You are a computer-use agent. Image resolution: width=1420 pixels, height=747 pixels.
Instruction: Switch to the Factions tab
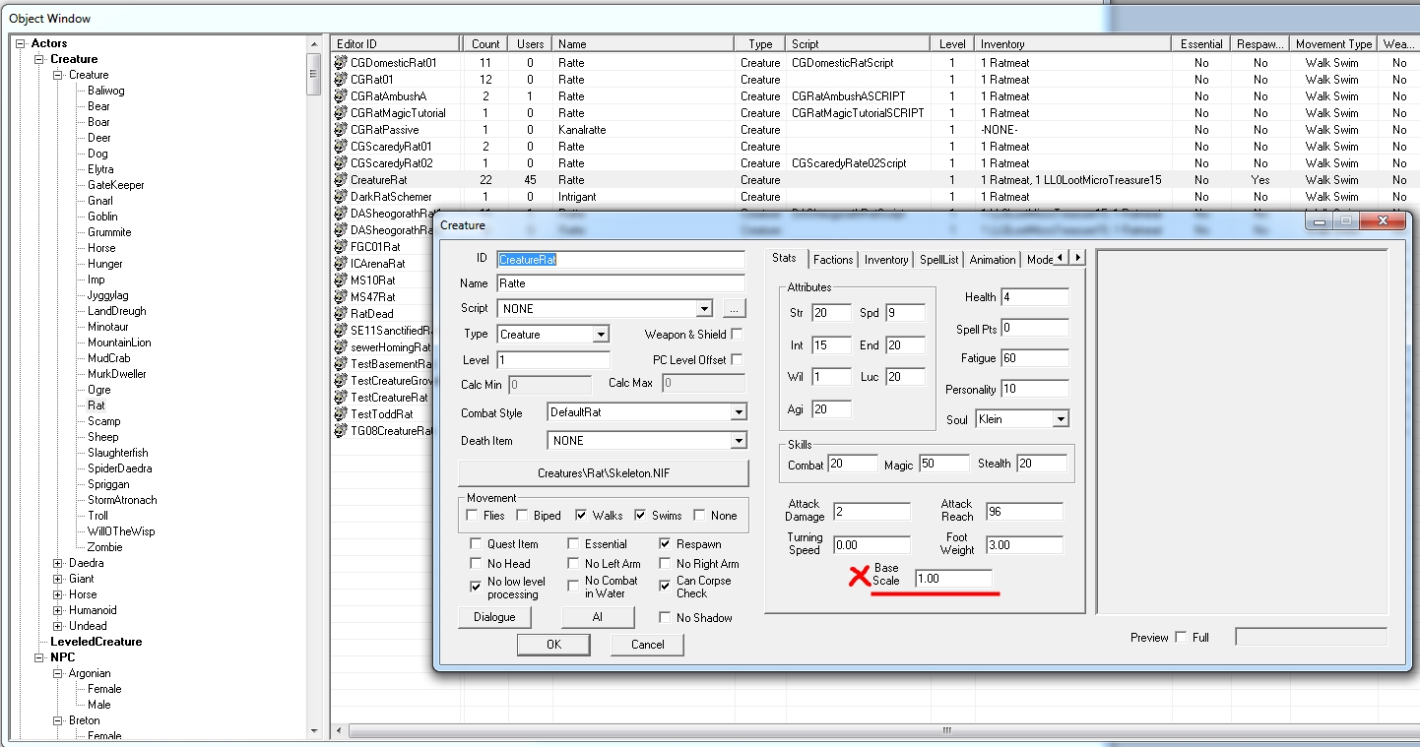pos(833,259)
